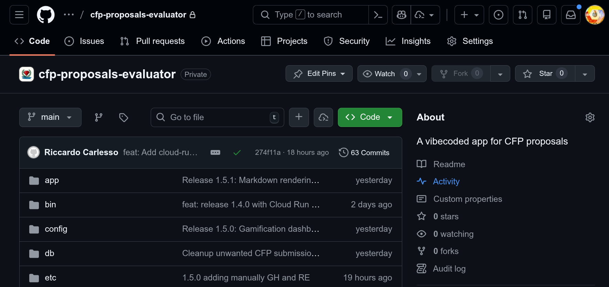Focus the Go to file field

click(x=217, y=117)
